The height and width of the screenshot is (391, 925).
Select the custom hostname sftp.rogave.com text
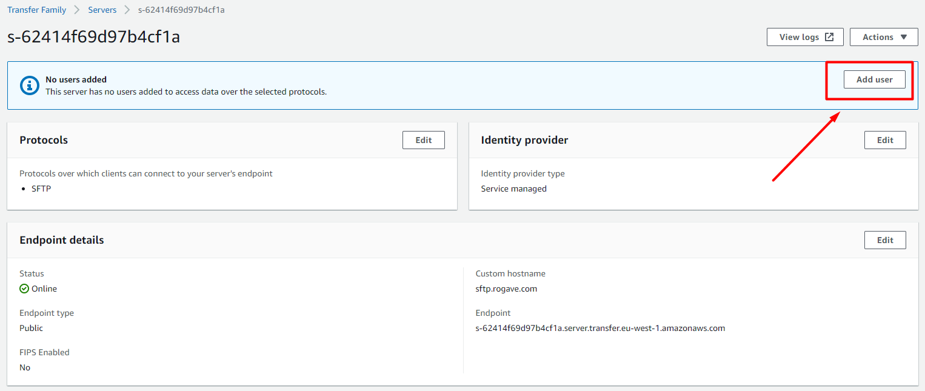[506, 289]
